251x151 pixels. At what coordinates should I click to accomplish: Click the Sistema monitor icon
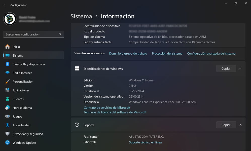pyautogui.click(x=7, y=55)
